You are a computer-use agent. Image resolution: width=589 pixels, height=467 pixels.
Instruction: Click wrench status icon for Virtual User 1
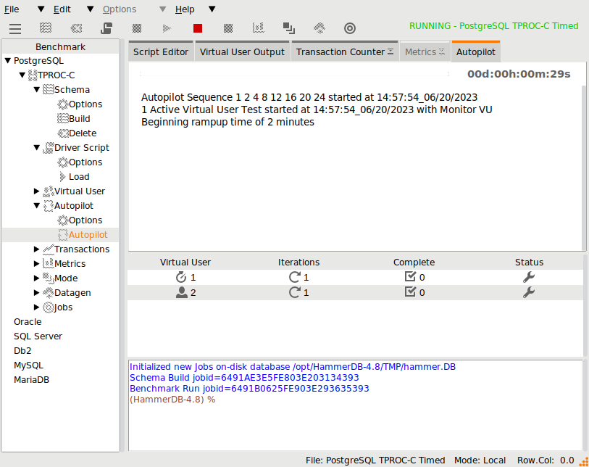click(529, 277)
